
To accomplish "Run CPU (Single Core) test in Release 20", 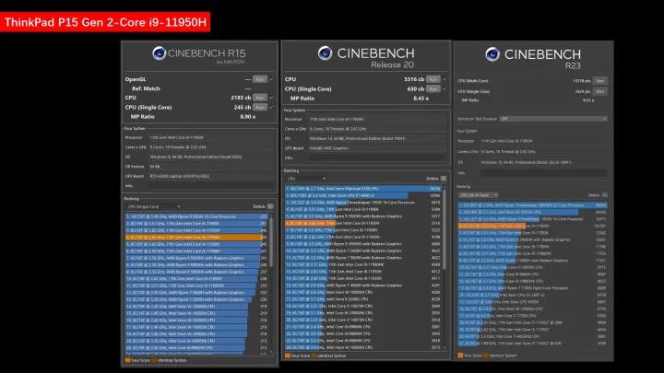I will [433, 88].
